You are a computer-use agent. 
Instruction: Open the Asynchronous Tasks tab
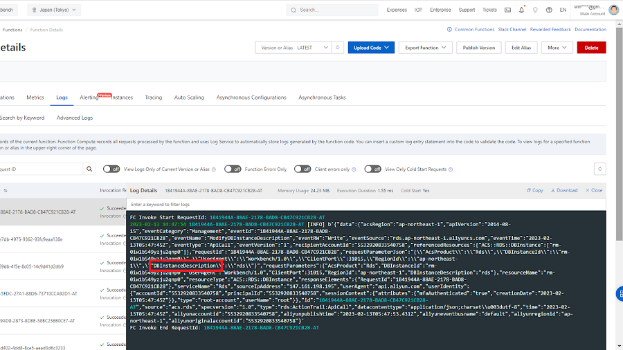[322, 98]
